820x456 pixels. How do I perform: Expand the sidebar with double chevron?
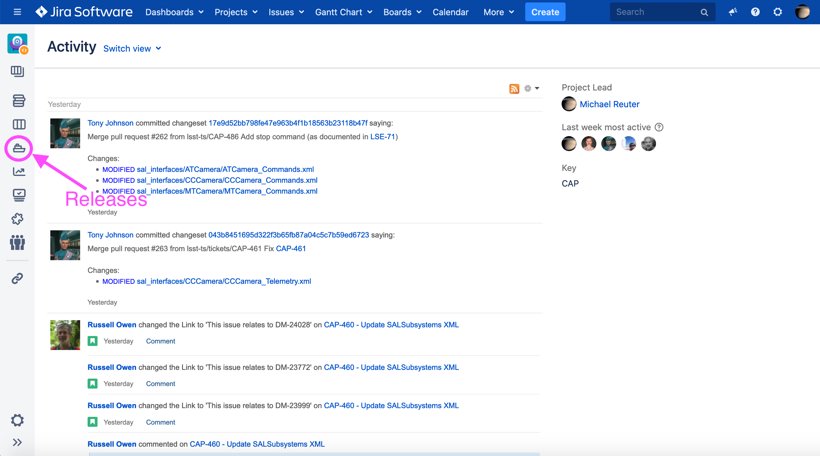[x=17, y=442]
